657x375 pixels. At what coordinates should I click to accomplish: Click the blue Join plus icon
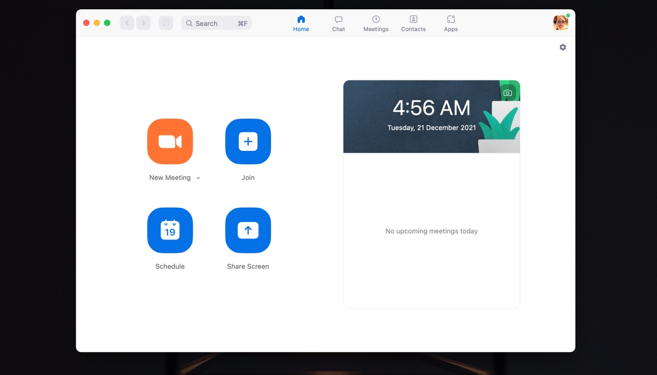(x=248, y=142)
